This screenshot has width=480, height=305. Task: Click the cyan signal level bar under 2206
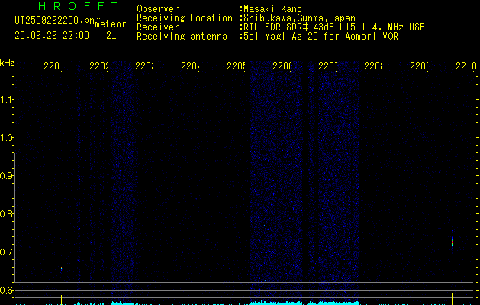(x=275, y=303)
